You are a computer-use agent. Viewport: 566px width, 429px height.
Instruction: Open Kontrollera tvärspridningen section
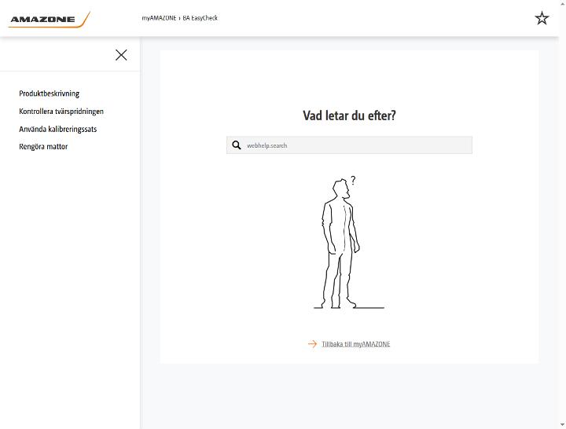pos(61,111)
